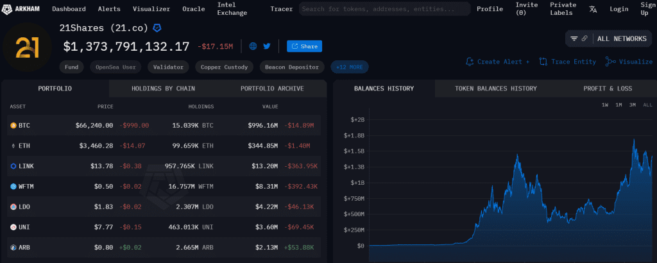Click the BTC value $996.16M
The height and width of the screenshot is (263, 657).
coord(262,125)
